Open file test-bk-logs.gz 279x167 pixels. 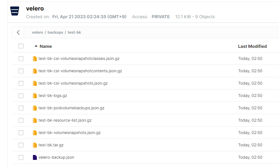[53, 96]
